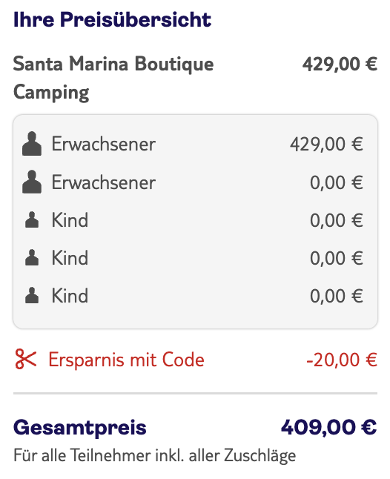
Task: Click the third Kind child icon
Action: coord(32,295)
